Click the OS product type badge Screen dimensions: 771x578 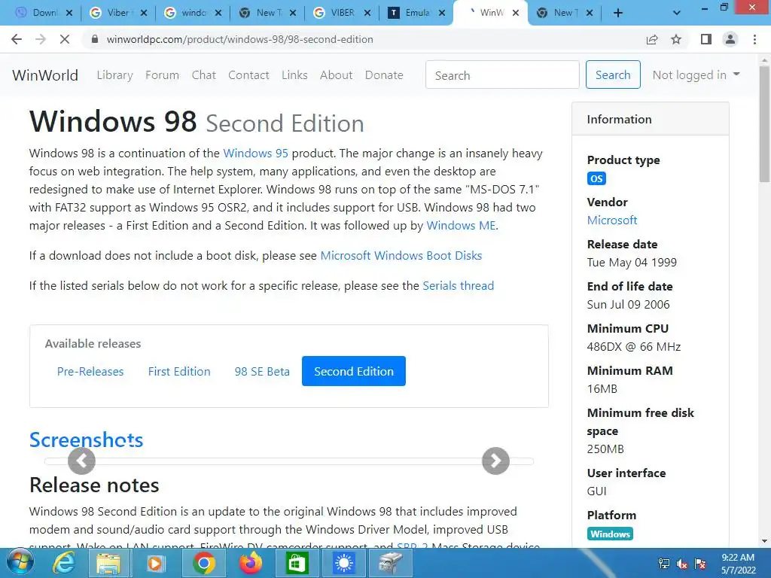tap(596, 178)
